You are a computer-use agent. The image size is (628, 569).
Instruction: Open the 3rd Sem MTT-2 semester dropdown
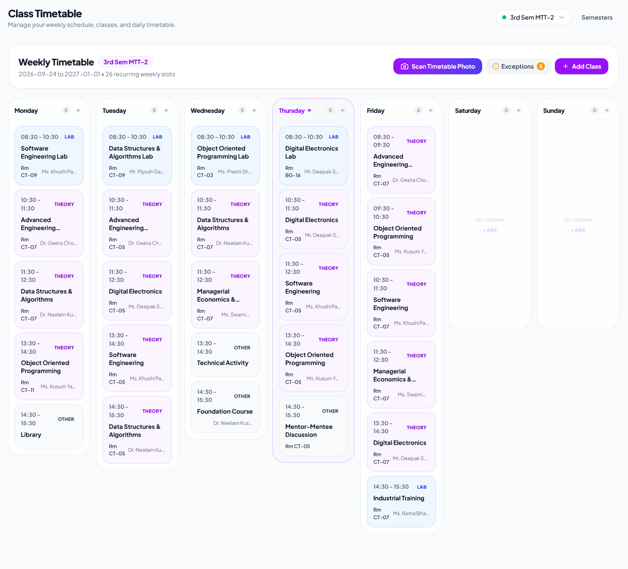[x=533, y=17]
